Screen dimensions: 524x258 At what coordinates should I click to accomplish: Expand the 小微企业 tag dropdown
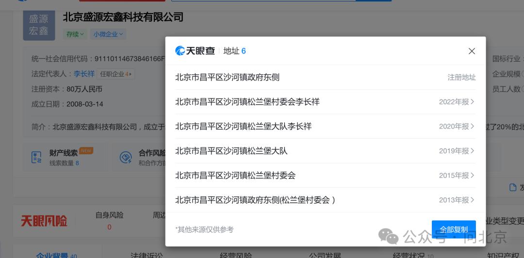(108, 34)
